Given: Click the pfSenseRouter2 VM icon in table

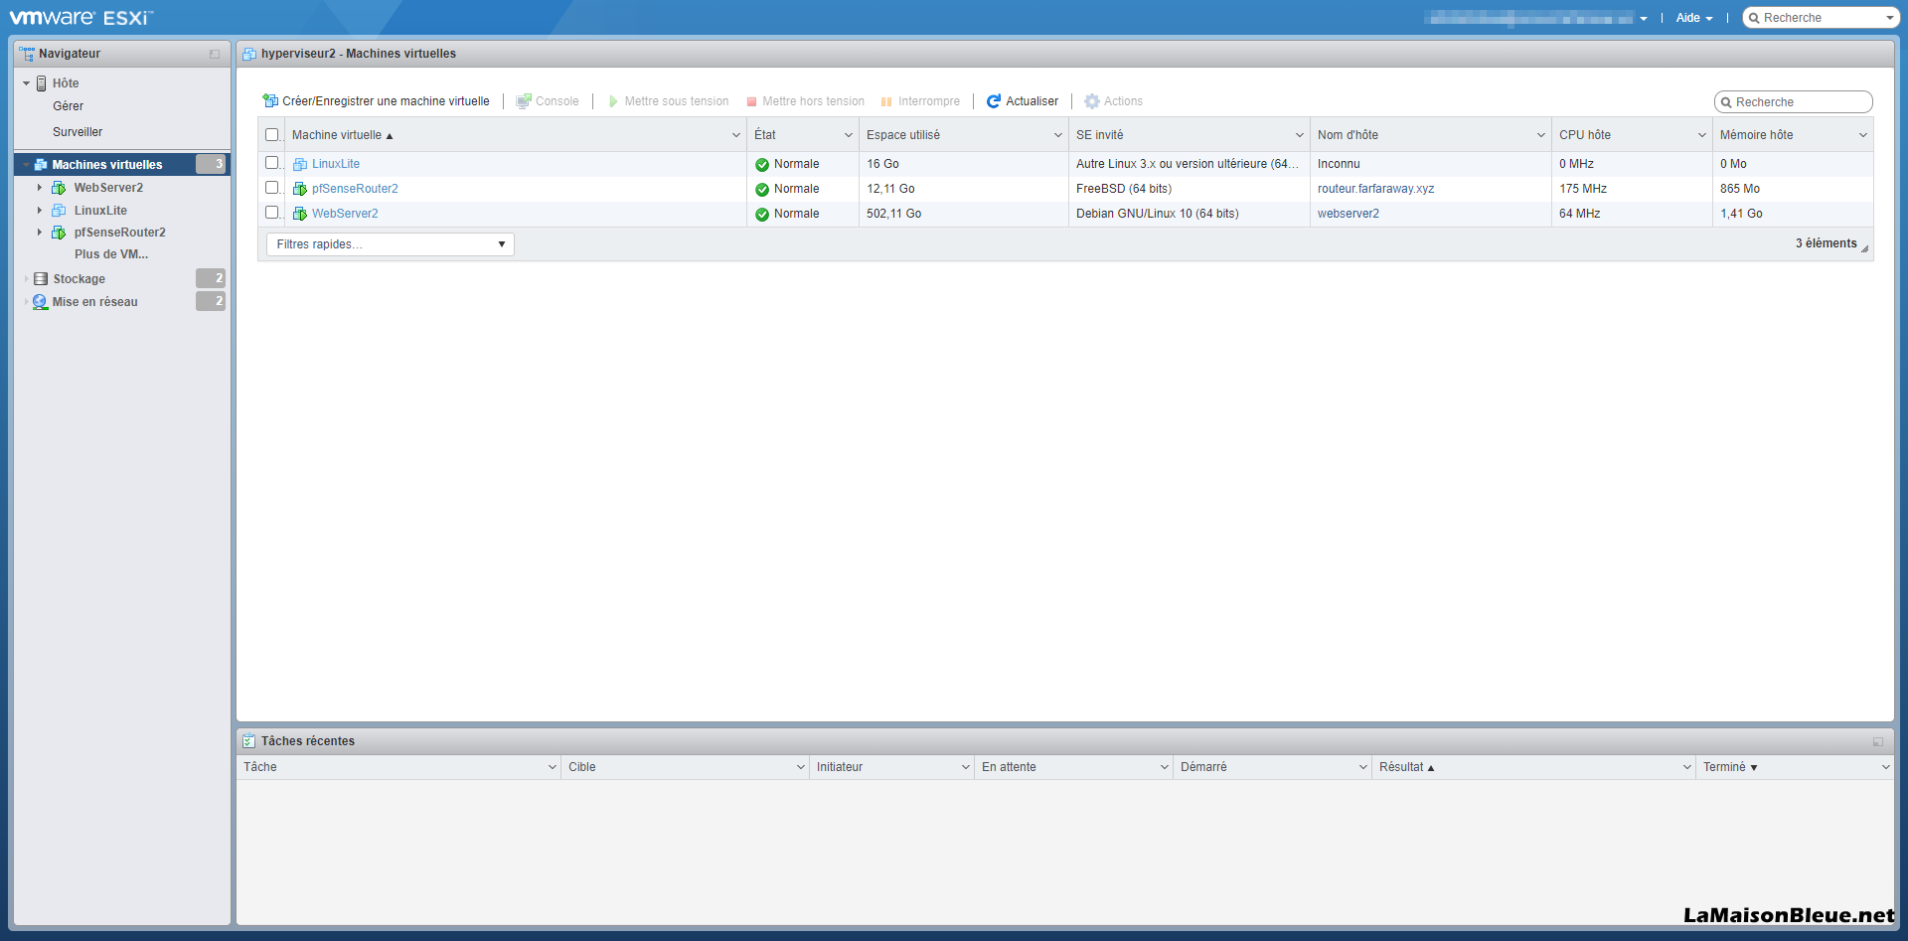Looking at the screenshot, I should (300, 189).
